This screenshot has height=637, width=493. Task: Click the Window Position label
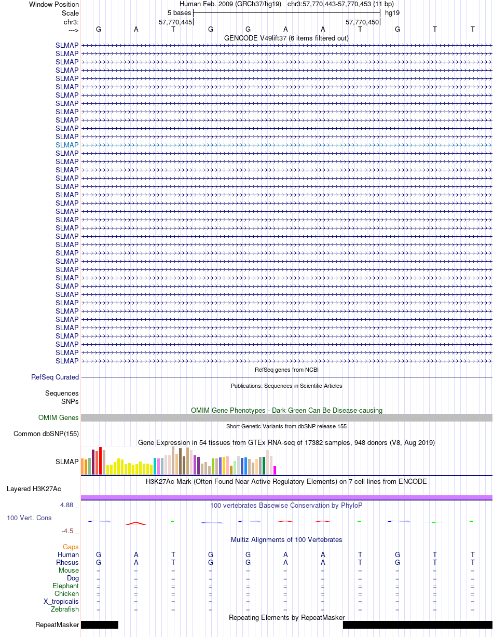pos(54,4)
